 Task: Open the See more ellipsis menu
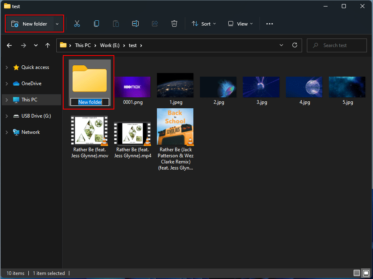270,24
